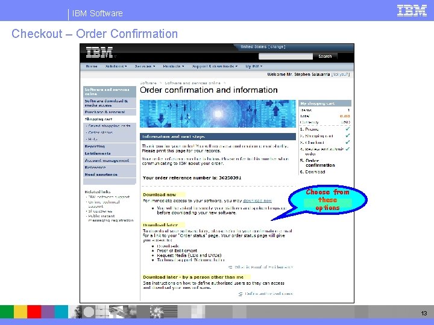
Task: Open Help under Shopping cart
Action: [93, 139]
